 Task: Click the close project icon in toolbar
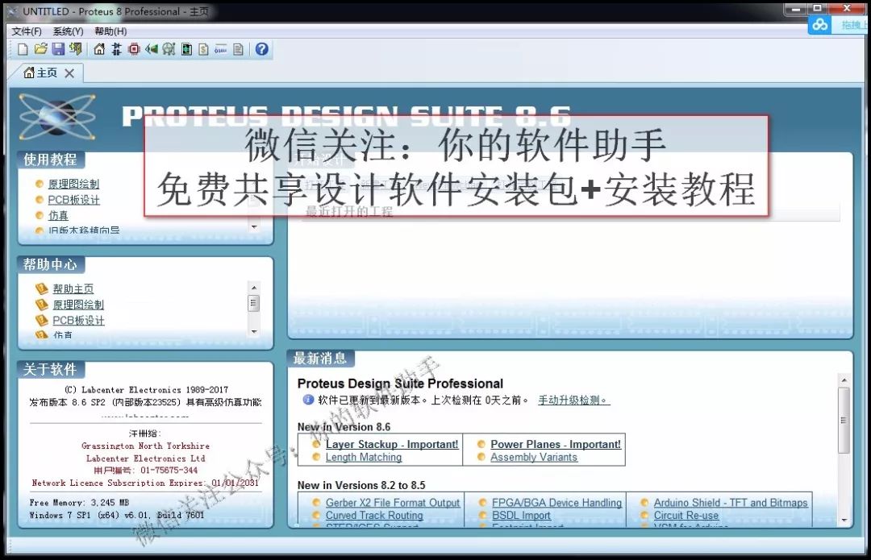click(76, 49)
